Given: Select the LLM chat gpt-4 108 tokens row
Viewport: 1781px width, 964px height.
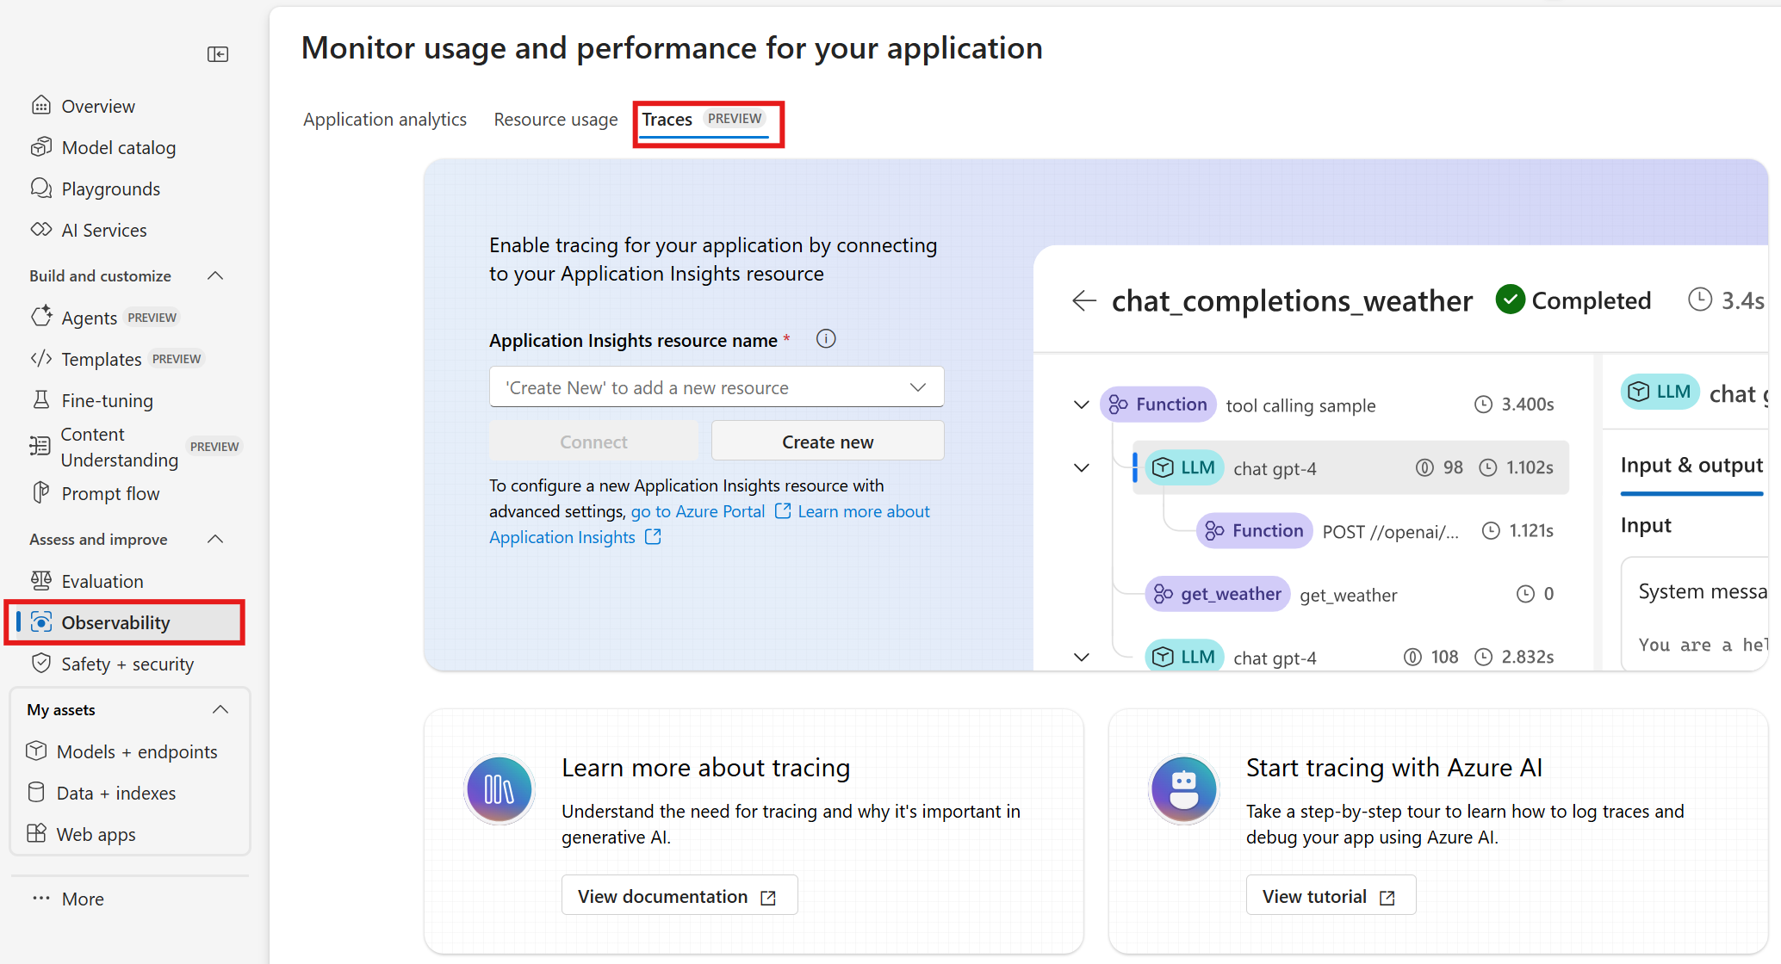Looking at the screenshot, I should pyautogui.click(x=1350, y=656).
